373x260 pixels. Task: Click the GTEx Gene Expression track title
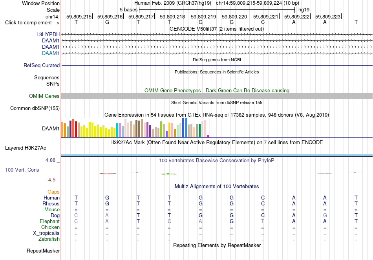(217, 115)
